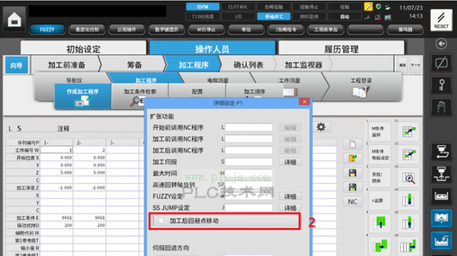This screenshot has width=457, height=256.
Task: Toggle the 单段 single block button
Action: click(246, 29)
